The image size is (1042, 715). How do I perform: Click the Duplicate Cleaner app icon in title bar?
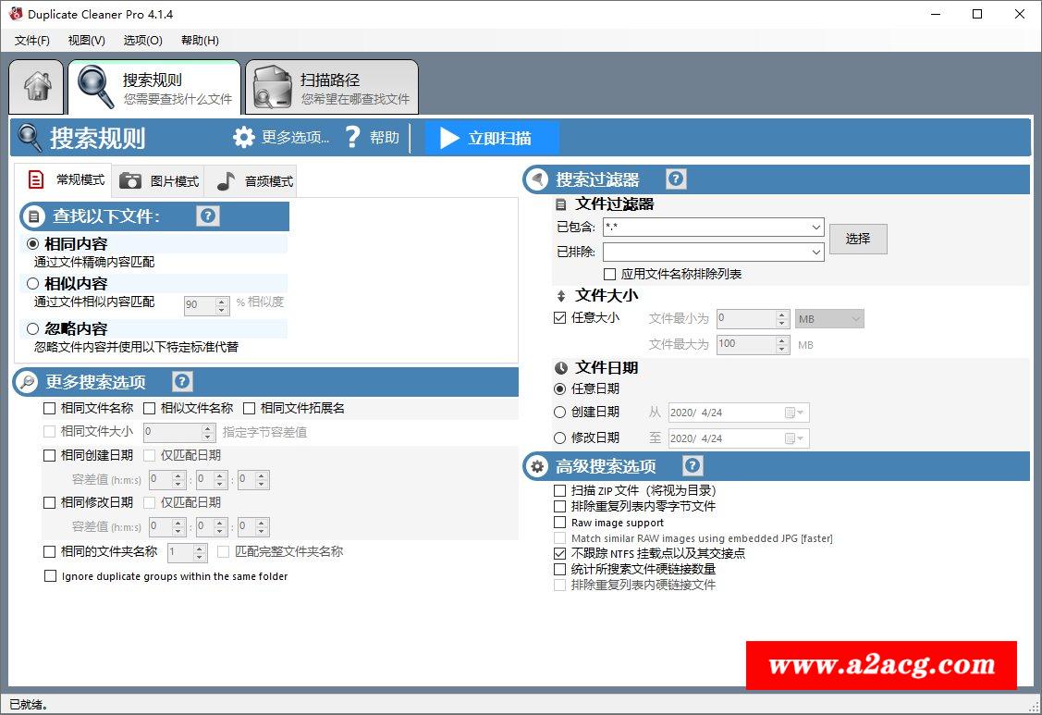point(16,13)
